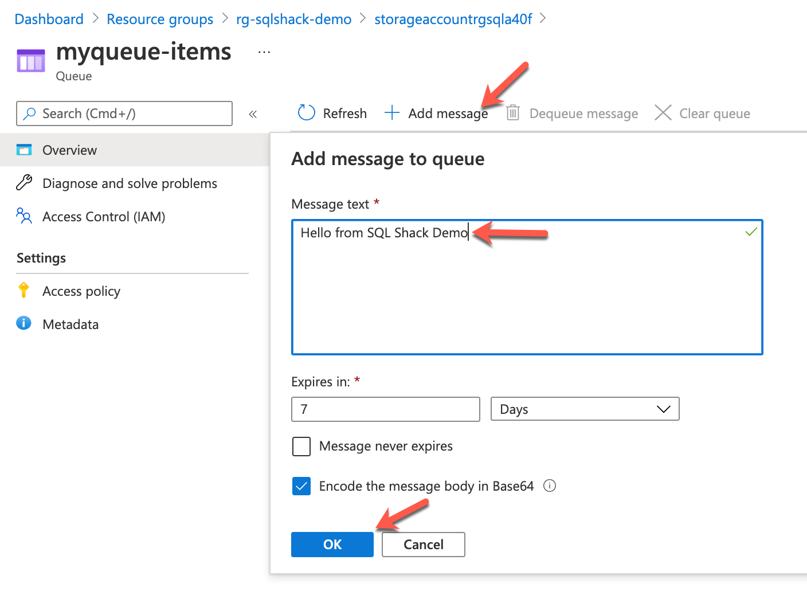This screenshot has width=807, height=595.
Task: Click the Clear queue X icon
Action: coord(663,113)
